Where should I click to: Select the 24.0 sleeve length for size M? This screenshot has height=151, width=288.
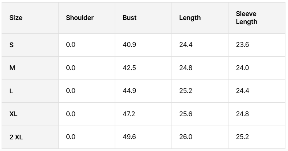pyautogui.click(x=242, y=68)
